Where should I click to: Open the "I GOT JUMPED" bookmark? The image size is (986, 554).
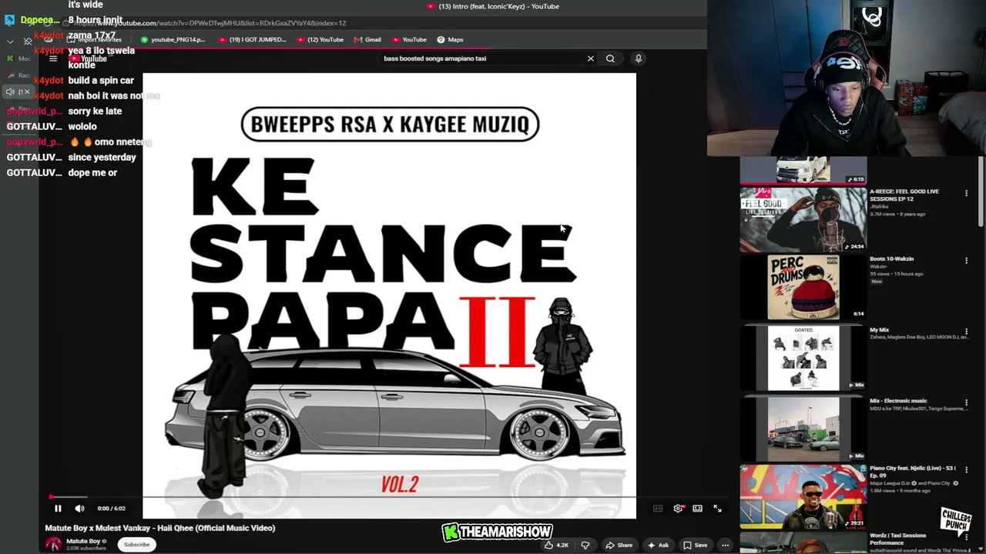(253, 39)
